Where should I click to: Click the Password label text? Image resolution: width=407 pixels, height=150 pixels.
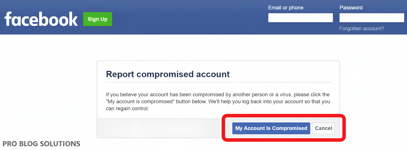(x=351, y=8)
